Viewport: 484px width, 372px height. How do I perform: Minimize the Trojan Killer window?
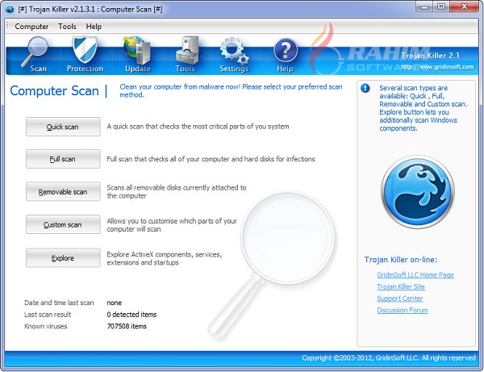pos(424,6)
